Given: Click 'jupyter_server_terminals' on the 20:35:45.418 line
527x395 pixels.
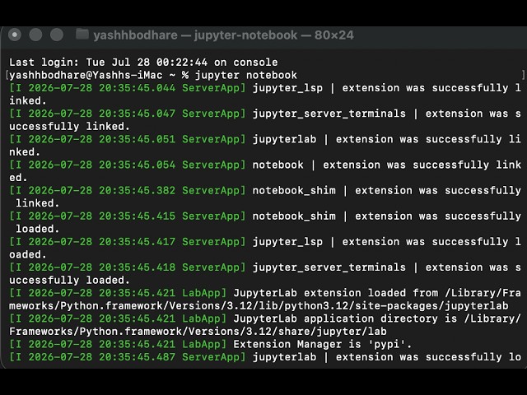Looking at the screenshot, I should click(329, 267).
